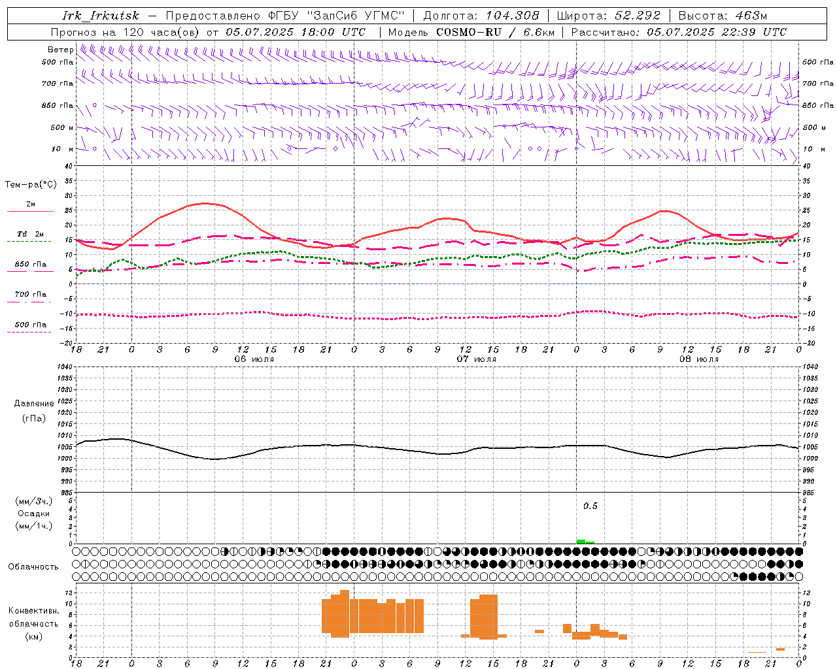The image size is (837, 669).
Task: Click the '06 июля' date label
Action: point(254,359)
